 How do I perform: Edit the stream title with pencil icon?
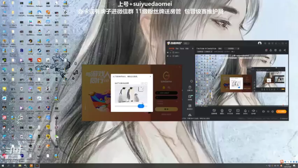(x=238, y=49)
